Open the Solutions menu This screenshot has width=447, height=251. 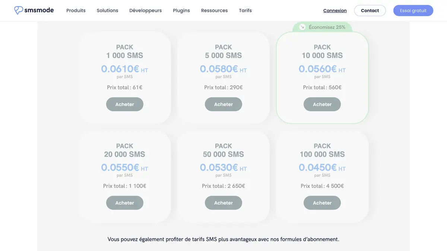pos(107,10)
